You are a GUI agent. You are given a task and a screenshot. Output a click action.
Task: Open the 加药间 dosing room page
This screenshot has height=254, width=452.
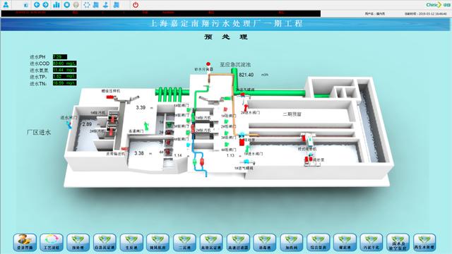point(292,242)
